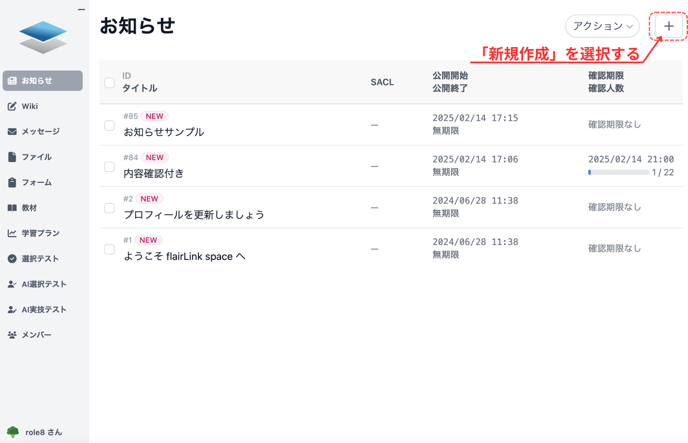Open the announcement ようこそ flairLink space へ

coord(184,256)
